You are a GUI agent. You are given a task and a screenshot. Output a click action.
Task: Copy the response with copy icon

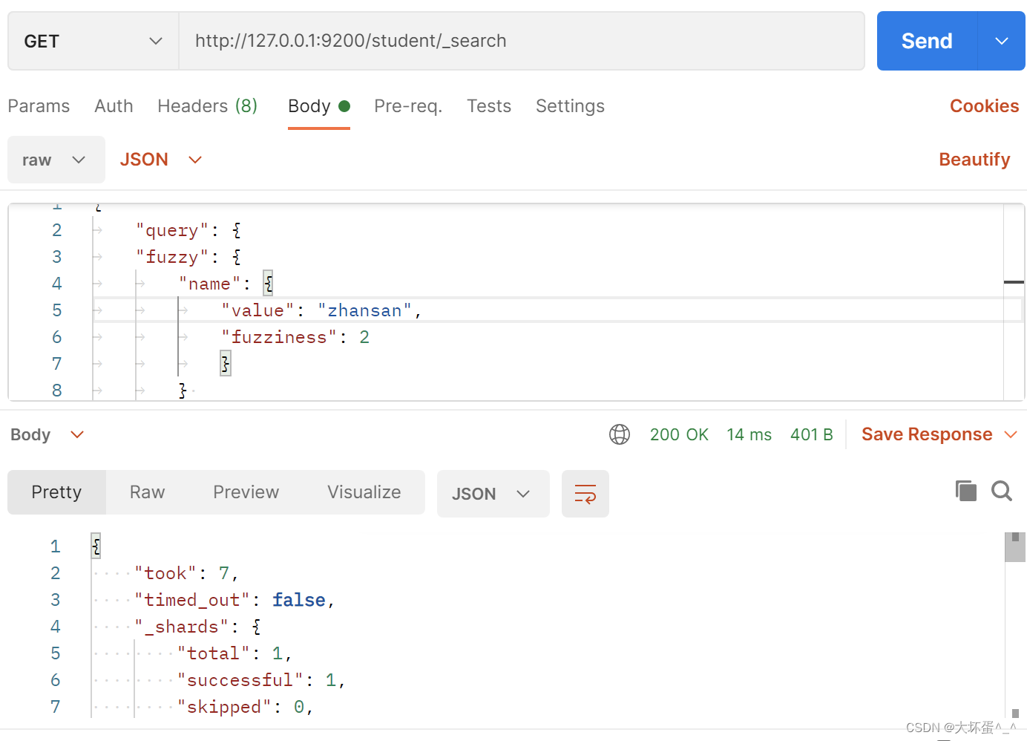tap(966, 491)
